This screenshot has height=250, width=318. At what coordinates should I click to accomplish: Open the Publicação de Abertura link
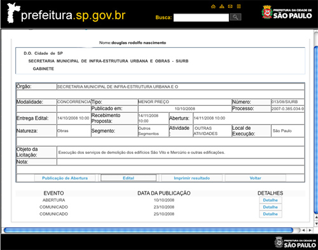click(65, 178)
